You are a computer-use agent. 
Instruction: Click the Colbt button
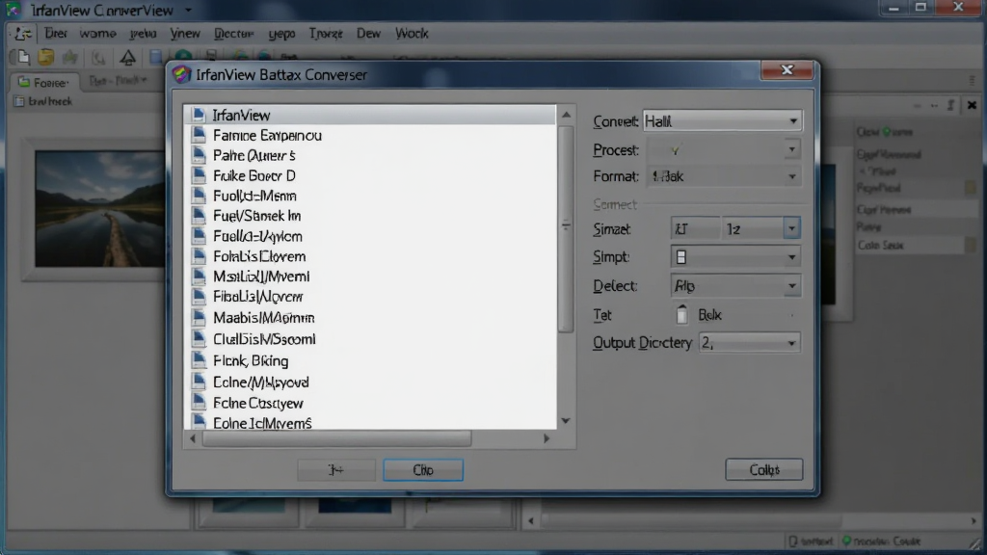pos(764,470)
